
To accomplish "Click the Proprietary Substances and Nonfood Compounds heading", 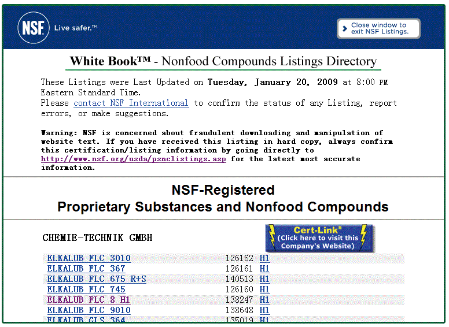I will coord(223,207).
